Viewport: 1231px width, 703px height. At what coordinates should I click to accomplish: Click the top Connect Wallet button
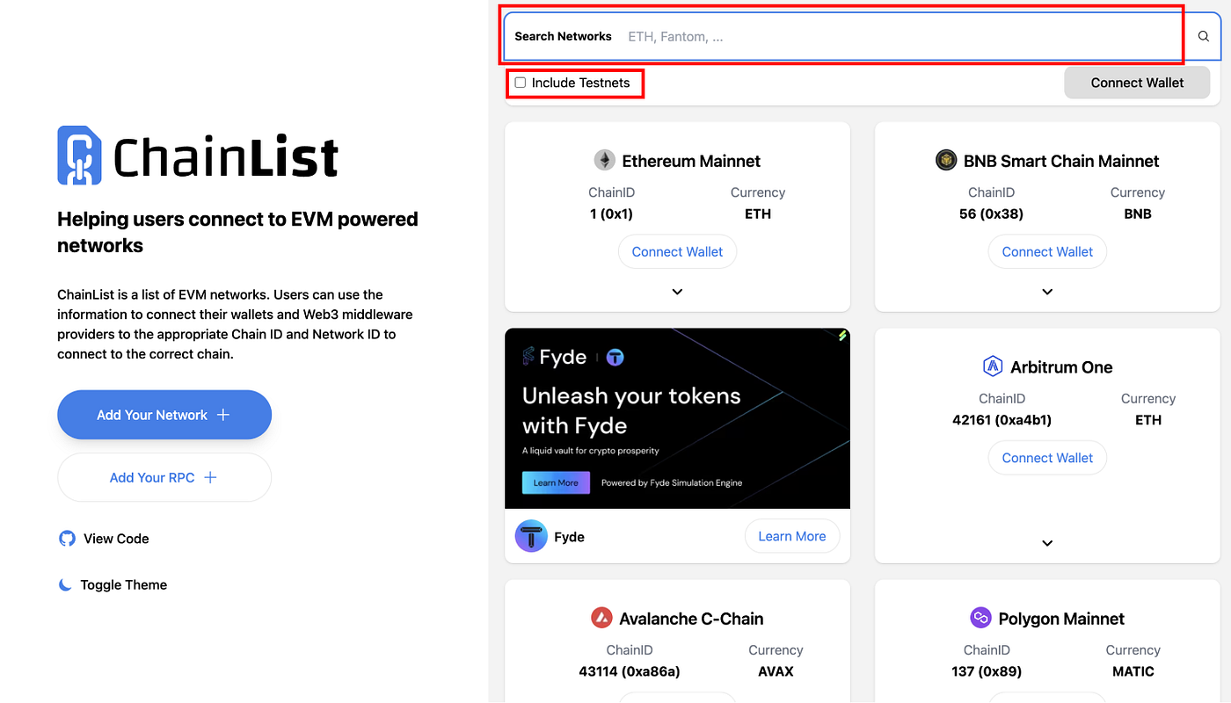[x=1137, y=83]
